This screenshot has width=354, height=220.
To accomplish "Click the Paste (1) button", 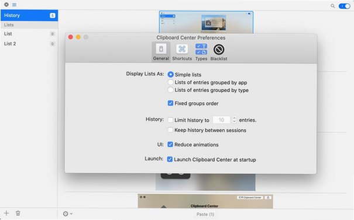I will click(205, 214).
